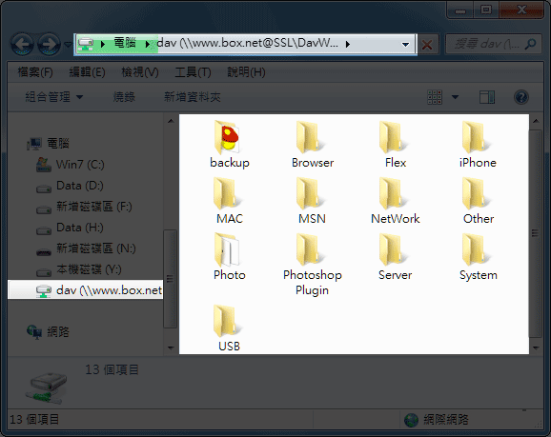Image resolution: width=551 pixels, height=437 pixels.
Task: Open the recent pages dropdown arrow
Action: 69,45
